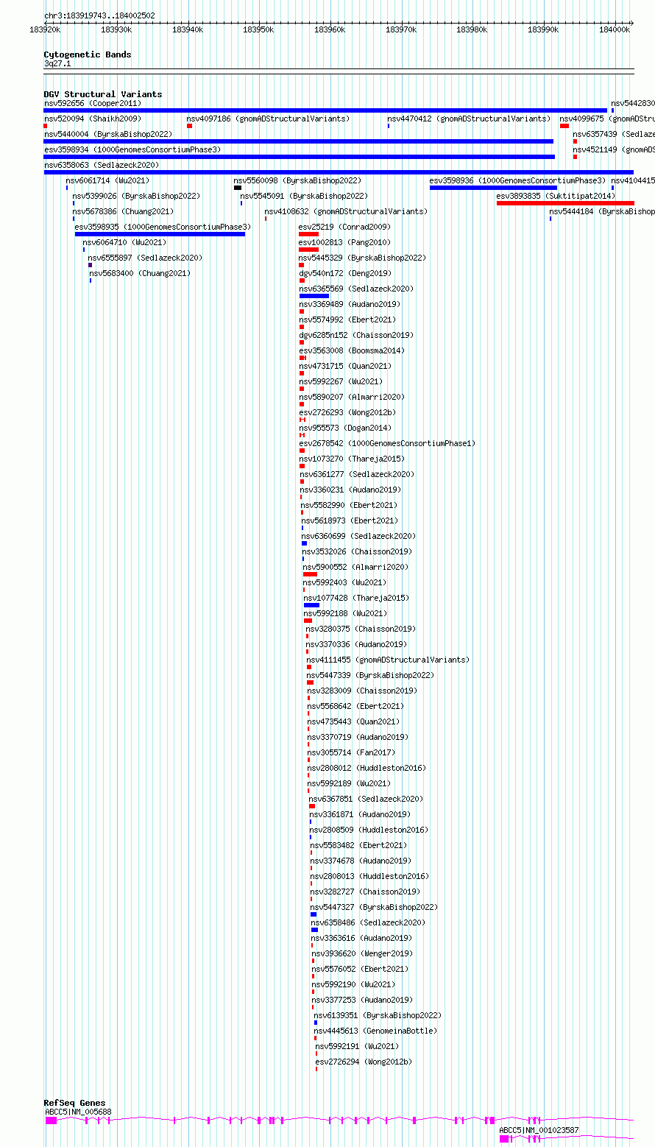
Task: Open ABCC5 NM_005688 RefSeq gene label
Action: (78, 1112)
